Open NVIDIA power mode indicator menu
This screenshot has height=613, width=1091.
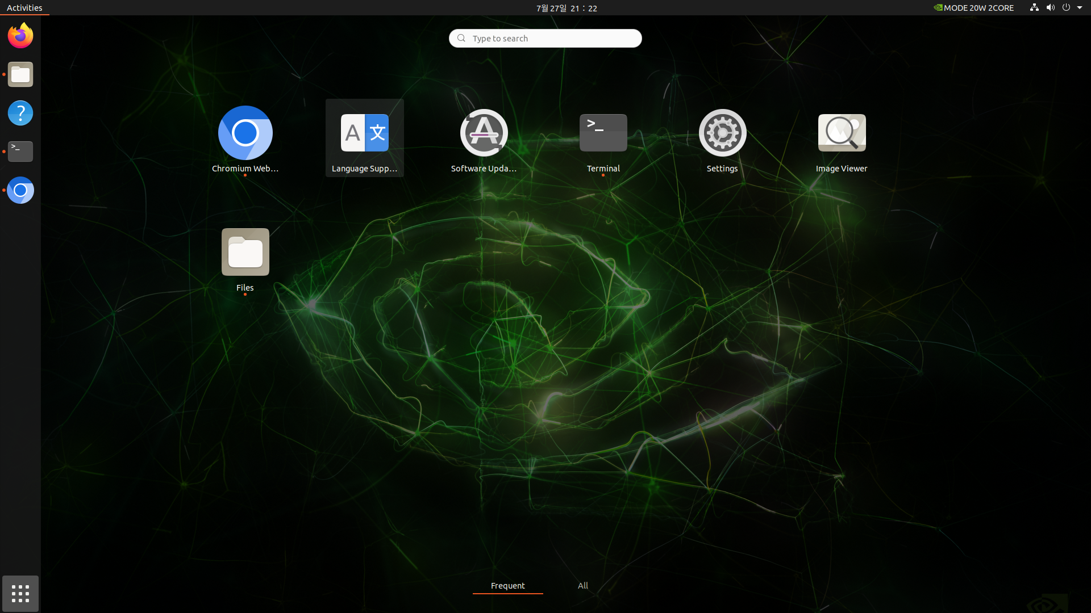(x=974, y=8)
